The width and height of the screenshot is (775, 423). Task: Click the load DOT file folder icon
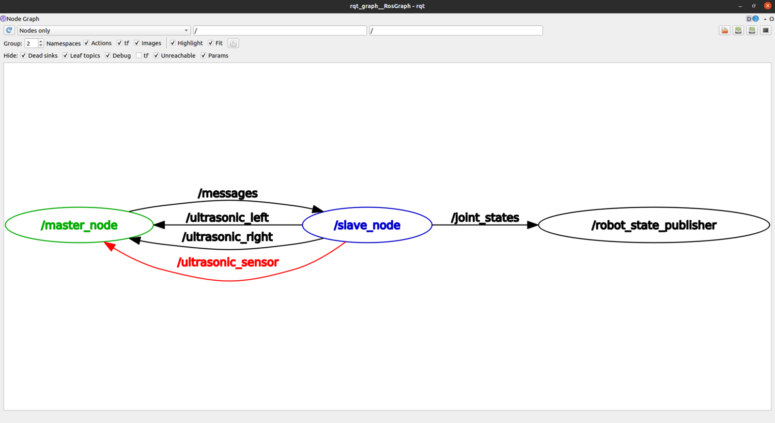(724, 30)
